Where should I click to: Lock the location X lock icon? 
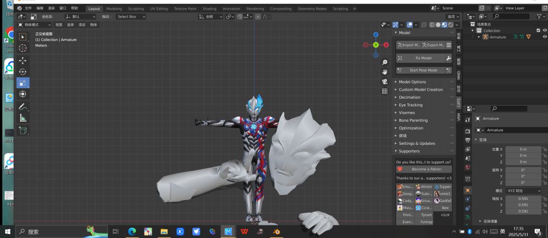coord(544,149)
